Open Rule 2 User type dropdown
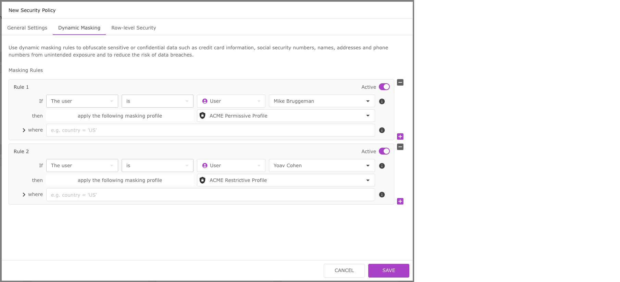This screenshot has width=620, height=282. pyautogui.click(x=231, y=165)
